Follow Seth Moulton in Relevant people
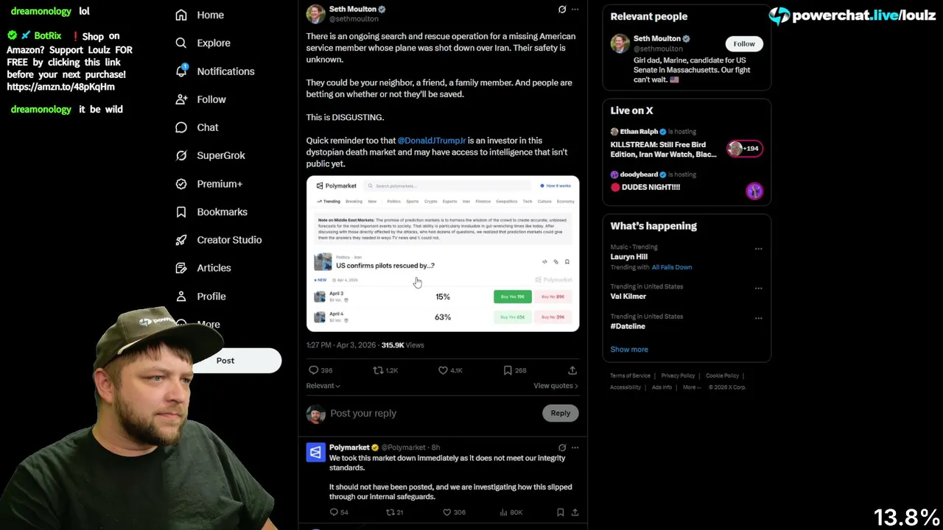 [744, 43]
